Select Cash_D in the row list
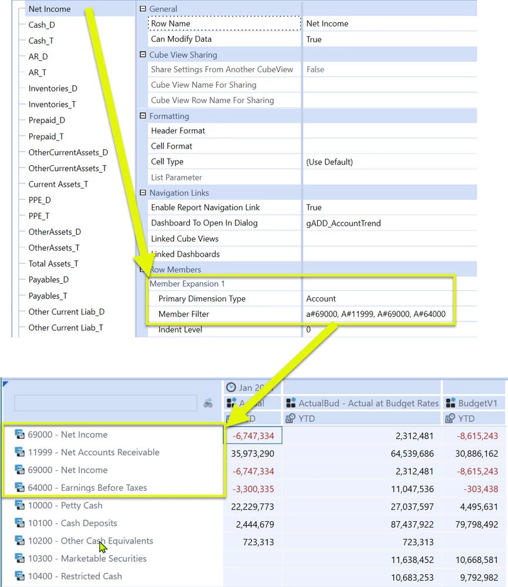This screenshot has height=587, width=508. [x=42, y=25]
